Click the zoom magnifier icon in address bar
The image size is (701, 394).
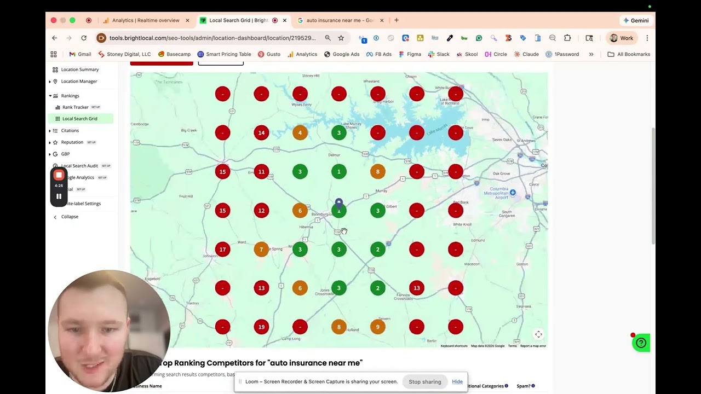click(327, 38)
